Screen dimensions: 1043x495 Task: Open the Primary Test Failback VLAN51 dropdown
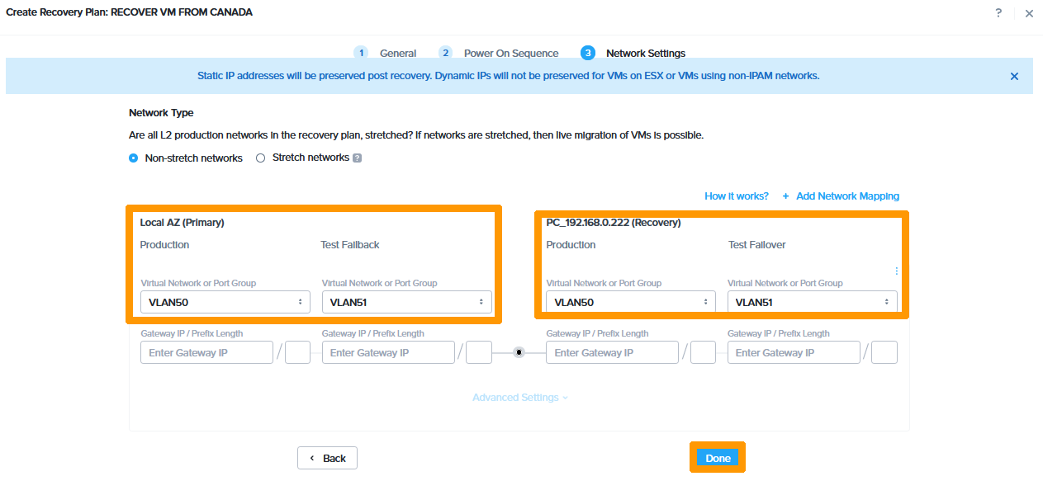click(x=406, y=302)
